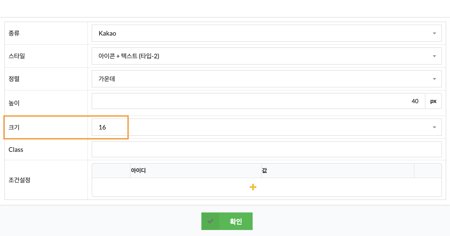Click the 값 column header
Image resolution: width=450 pixels, height=236 pixels.
[264, 171]
